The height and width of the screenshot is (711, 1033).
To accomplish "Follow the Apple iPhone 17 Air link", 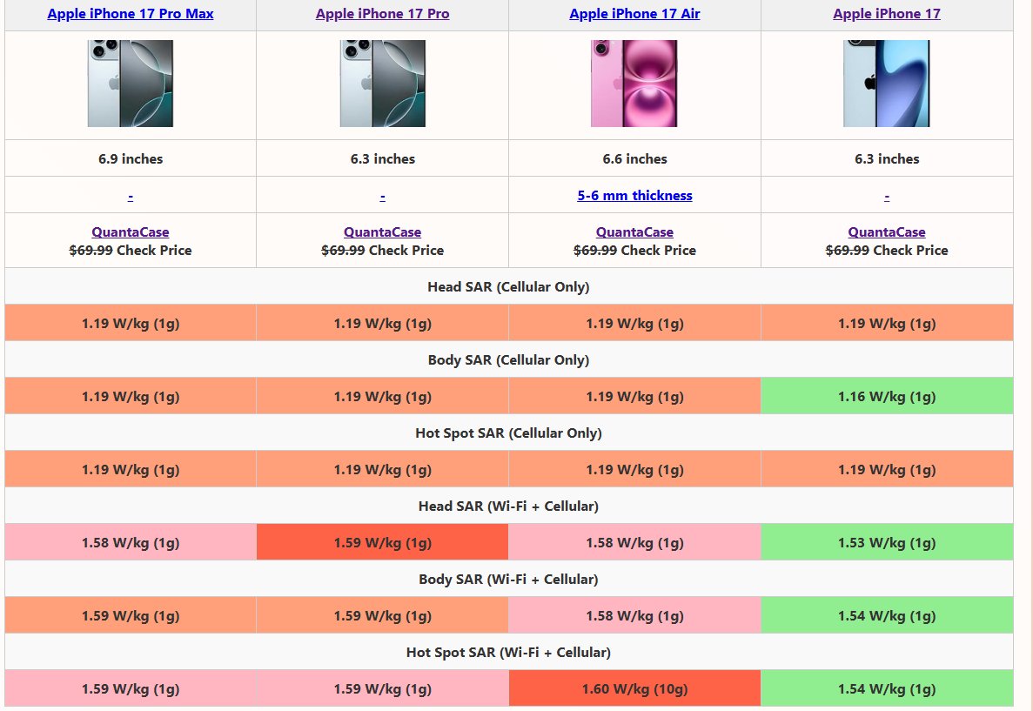I will [x=634, y=14].
